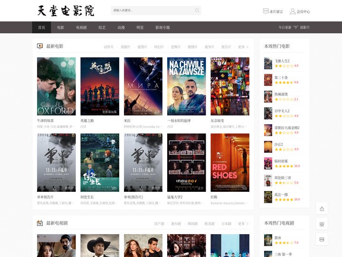Open the Na Chwilę Na Zawsze poster
Image resolution: width=342 pixels, height=257 pixels.
click(x=187, y=86)
